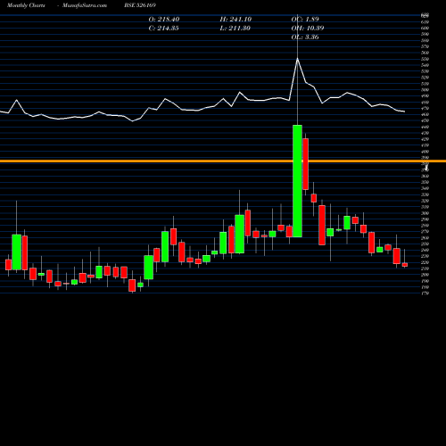Click the orange horizontal price line
The height and width of the screenshot is (446, 446).
tap(223, 161)
